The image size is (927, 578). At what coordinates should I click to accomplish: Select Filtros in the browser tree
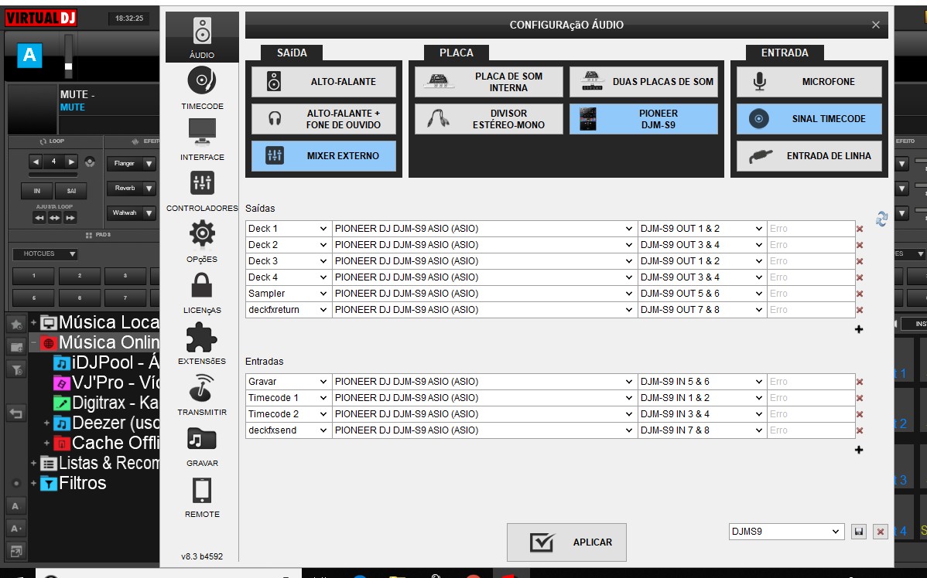tap(74, 483)
